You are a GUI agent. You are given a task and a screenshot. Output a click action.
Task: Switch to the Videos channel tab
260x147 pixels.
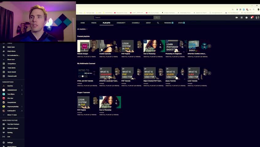(94, 23)
